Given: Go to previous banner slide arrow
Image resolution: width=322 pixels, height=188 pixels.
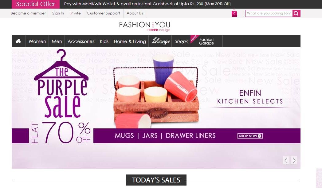Looking at the screenshot, I should click(x=286, y=160).
